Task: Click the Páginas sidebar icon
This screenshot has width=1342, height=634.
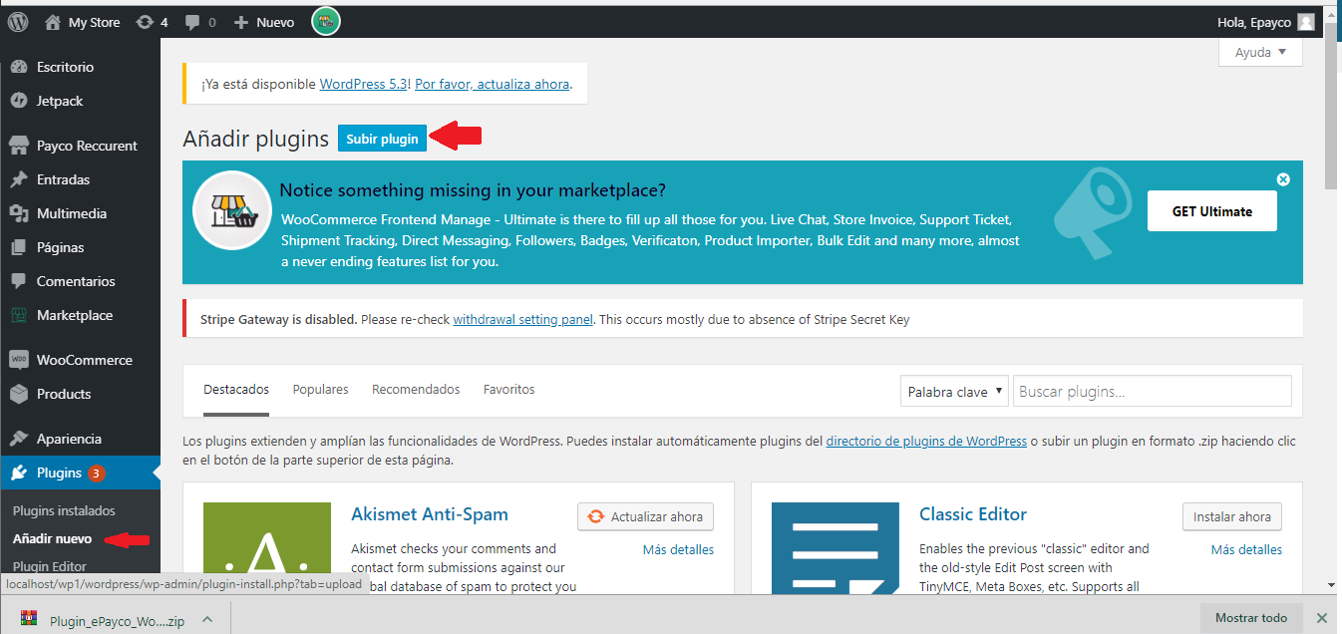Action: (18, 247)
